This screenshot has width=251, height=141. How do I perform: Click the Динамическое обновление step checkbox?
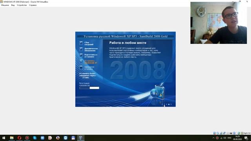tap(81, 49)
